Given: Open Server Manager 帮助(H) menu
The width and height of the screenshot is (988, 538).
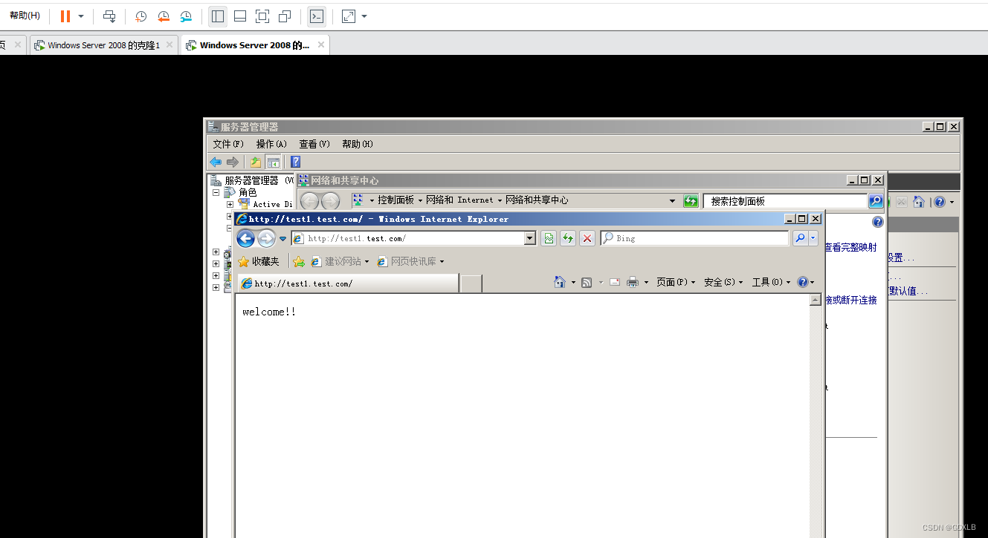Looking at the screenshot, I should click(x=357, y=144).
